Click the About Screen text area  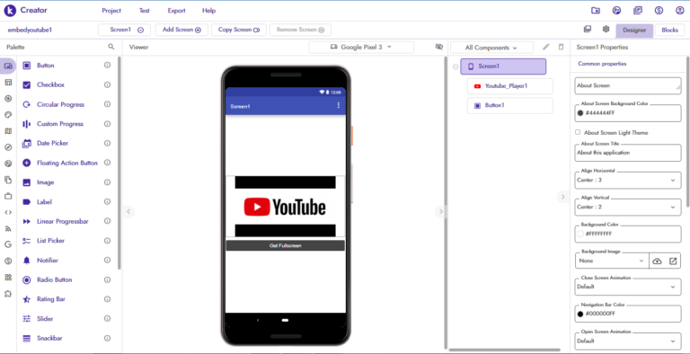[x=628, y=86]
